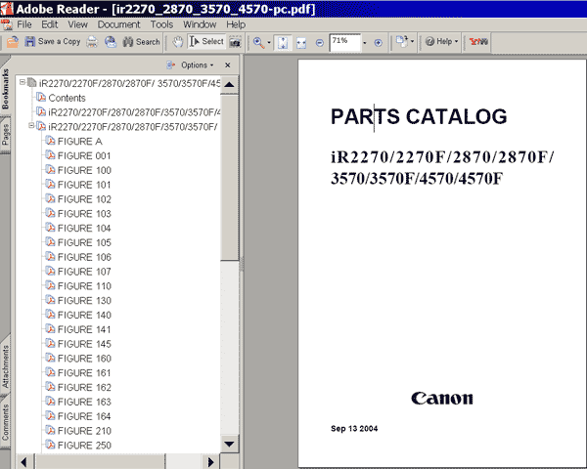Screen dimensions: 587x469
Task: Collapse the third iR2270 bookmark with figures
Action: click(x=31, y=125)
